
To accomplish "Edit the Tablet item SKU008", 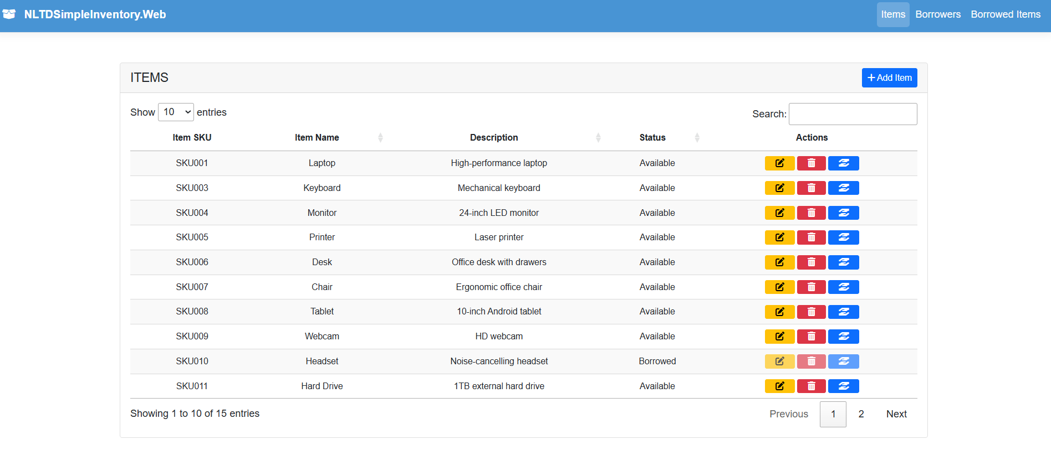I will pos(779,312).
